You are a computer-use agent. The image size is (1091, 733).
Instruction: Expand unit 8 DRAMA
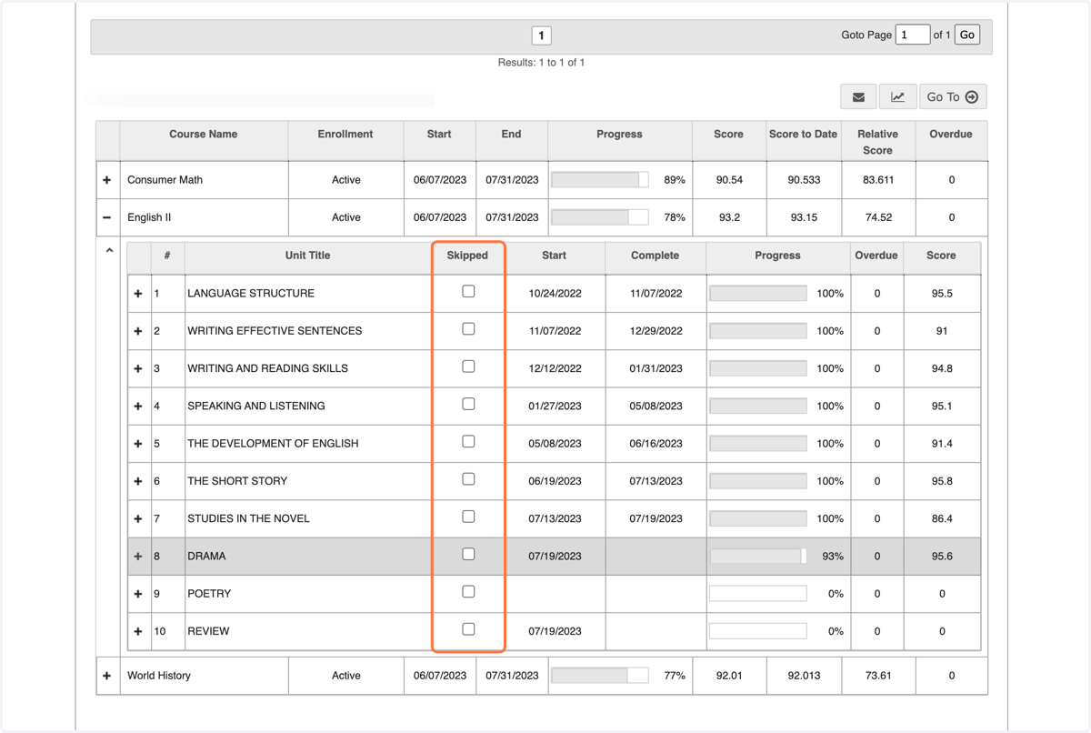click(138, 556)
